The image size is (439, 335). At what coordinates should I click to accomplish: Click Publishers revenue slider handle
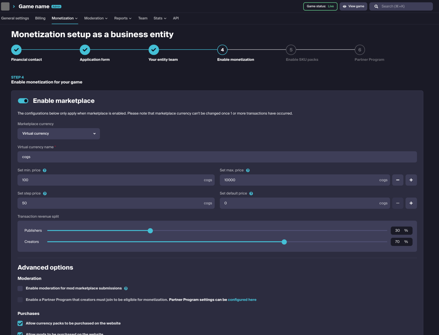coord(150,231)
